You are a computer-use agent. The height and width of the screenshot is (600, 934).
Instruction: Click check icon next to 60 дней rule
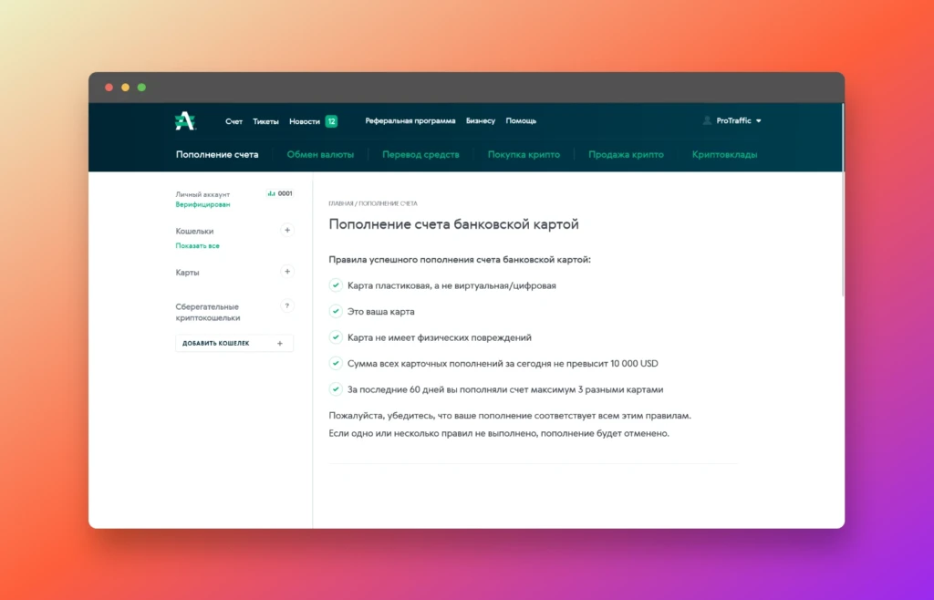click(336, 389)
